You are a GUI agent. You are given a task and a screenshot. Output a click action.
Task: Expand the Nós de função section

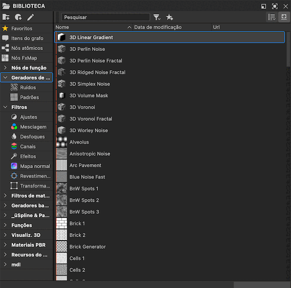click(x=5, y=68)
